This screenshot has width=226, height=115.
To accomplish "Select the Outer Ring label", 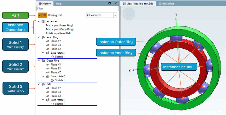I will pyautogui.click(x=52, y=61).
